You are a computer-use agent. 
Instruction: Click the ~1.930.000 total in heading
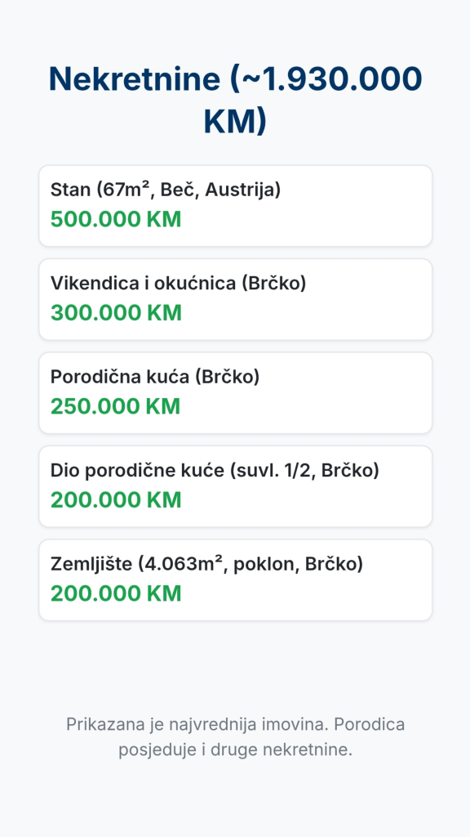tap(326, 78)
